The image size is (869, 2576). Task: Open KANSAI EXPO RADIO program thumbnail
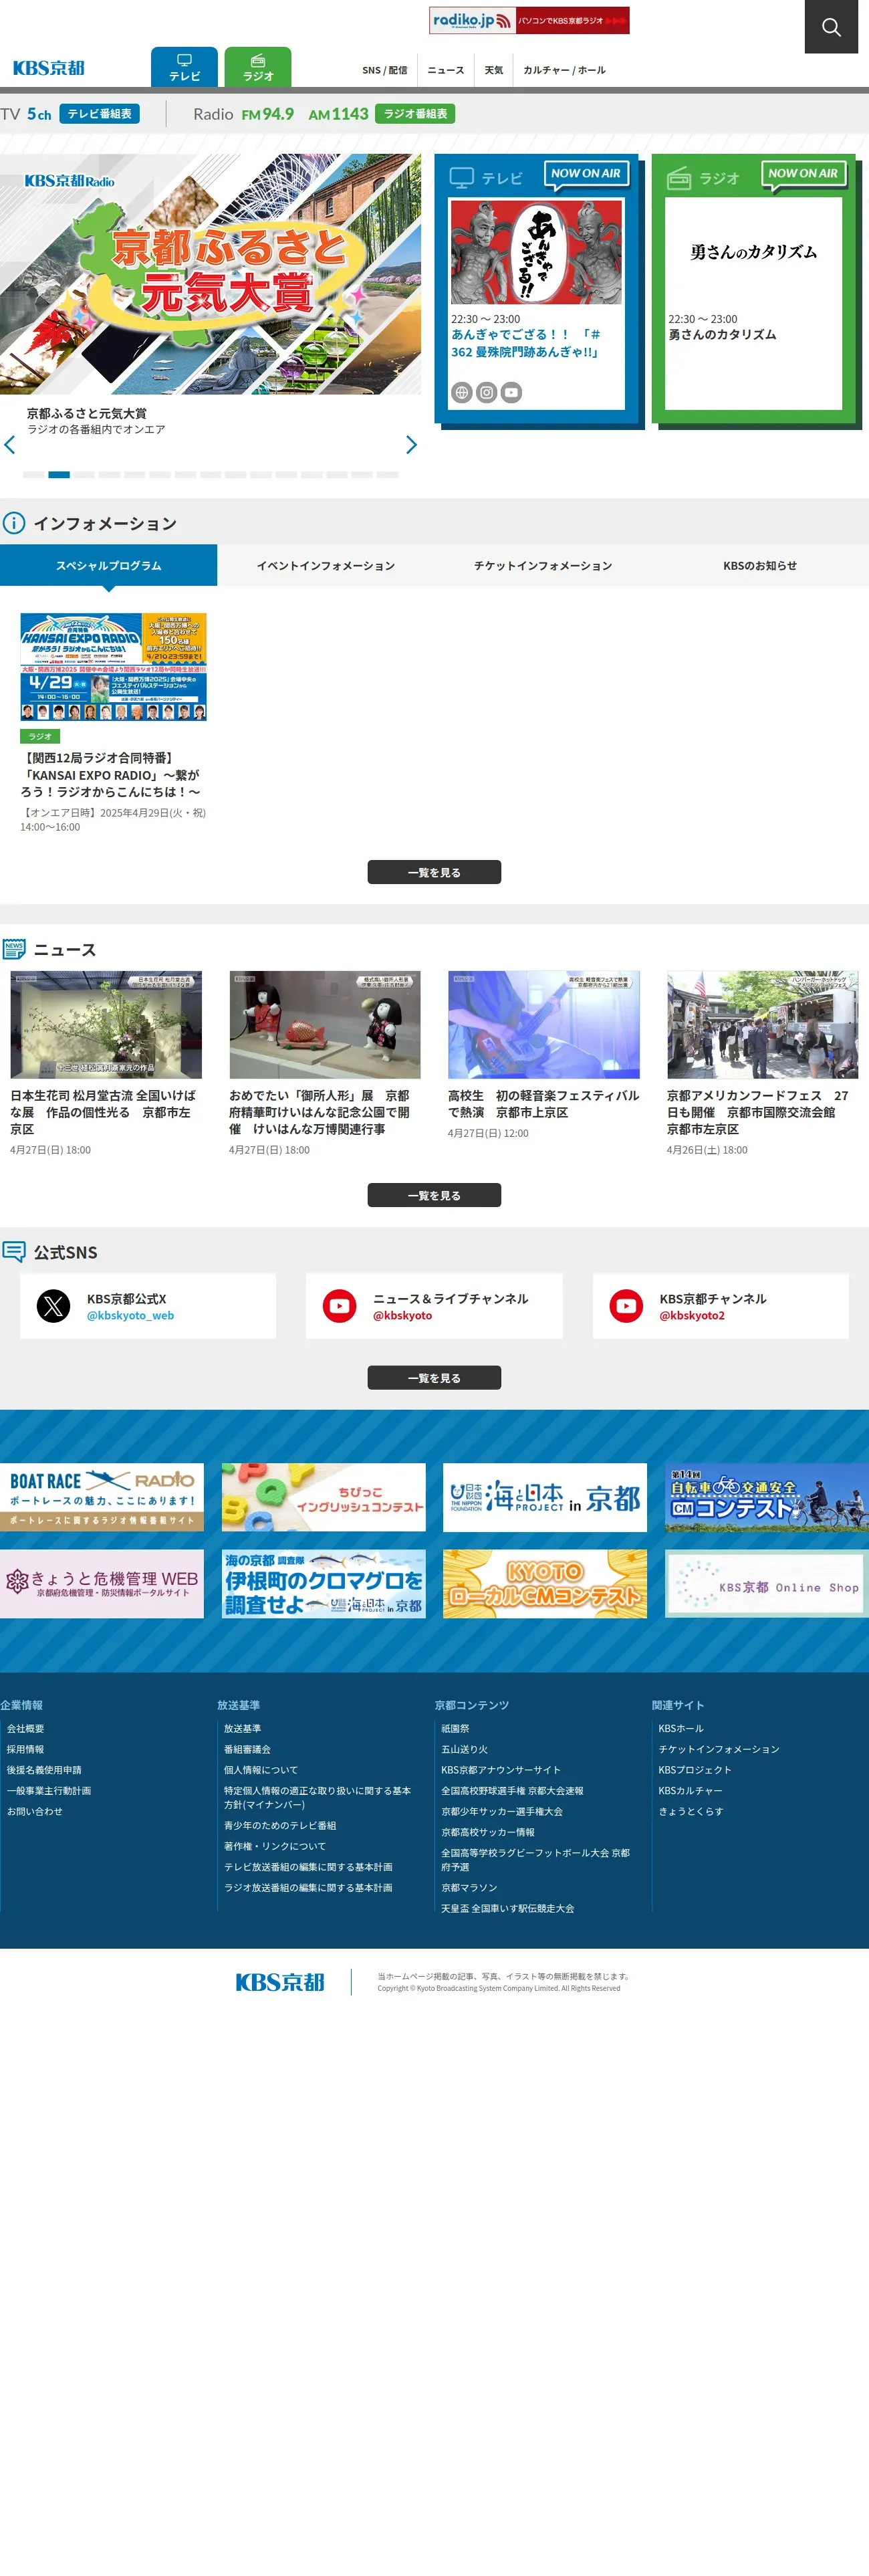coord(113,667)
